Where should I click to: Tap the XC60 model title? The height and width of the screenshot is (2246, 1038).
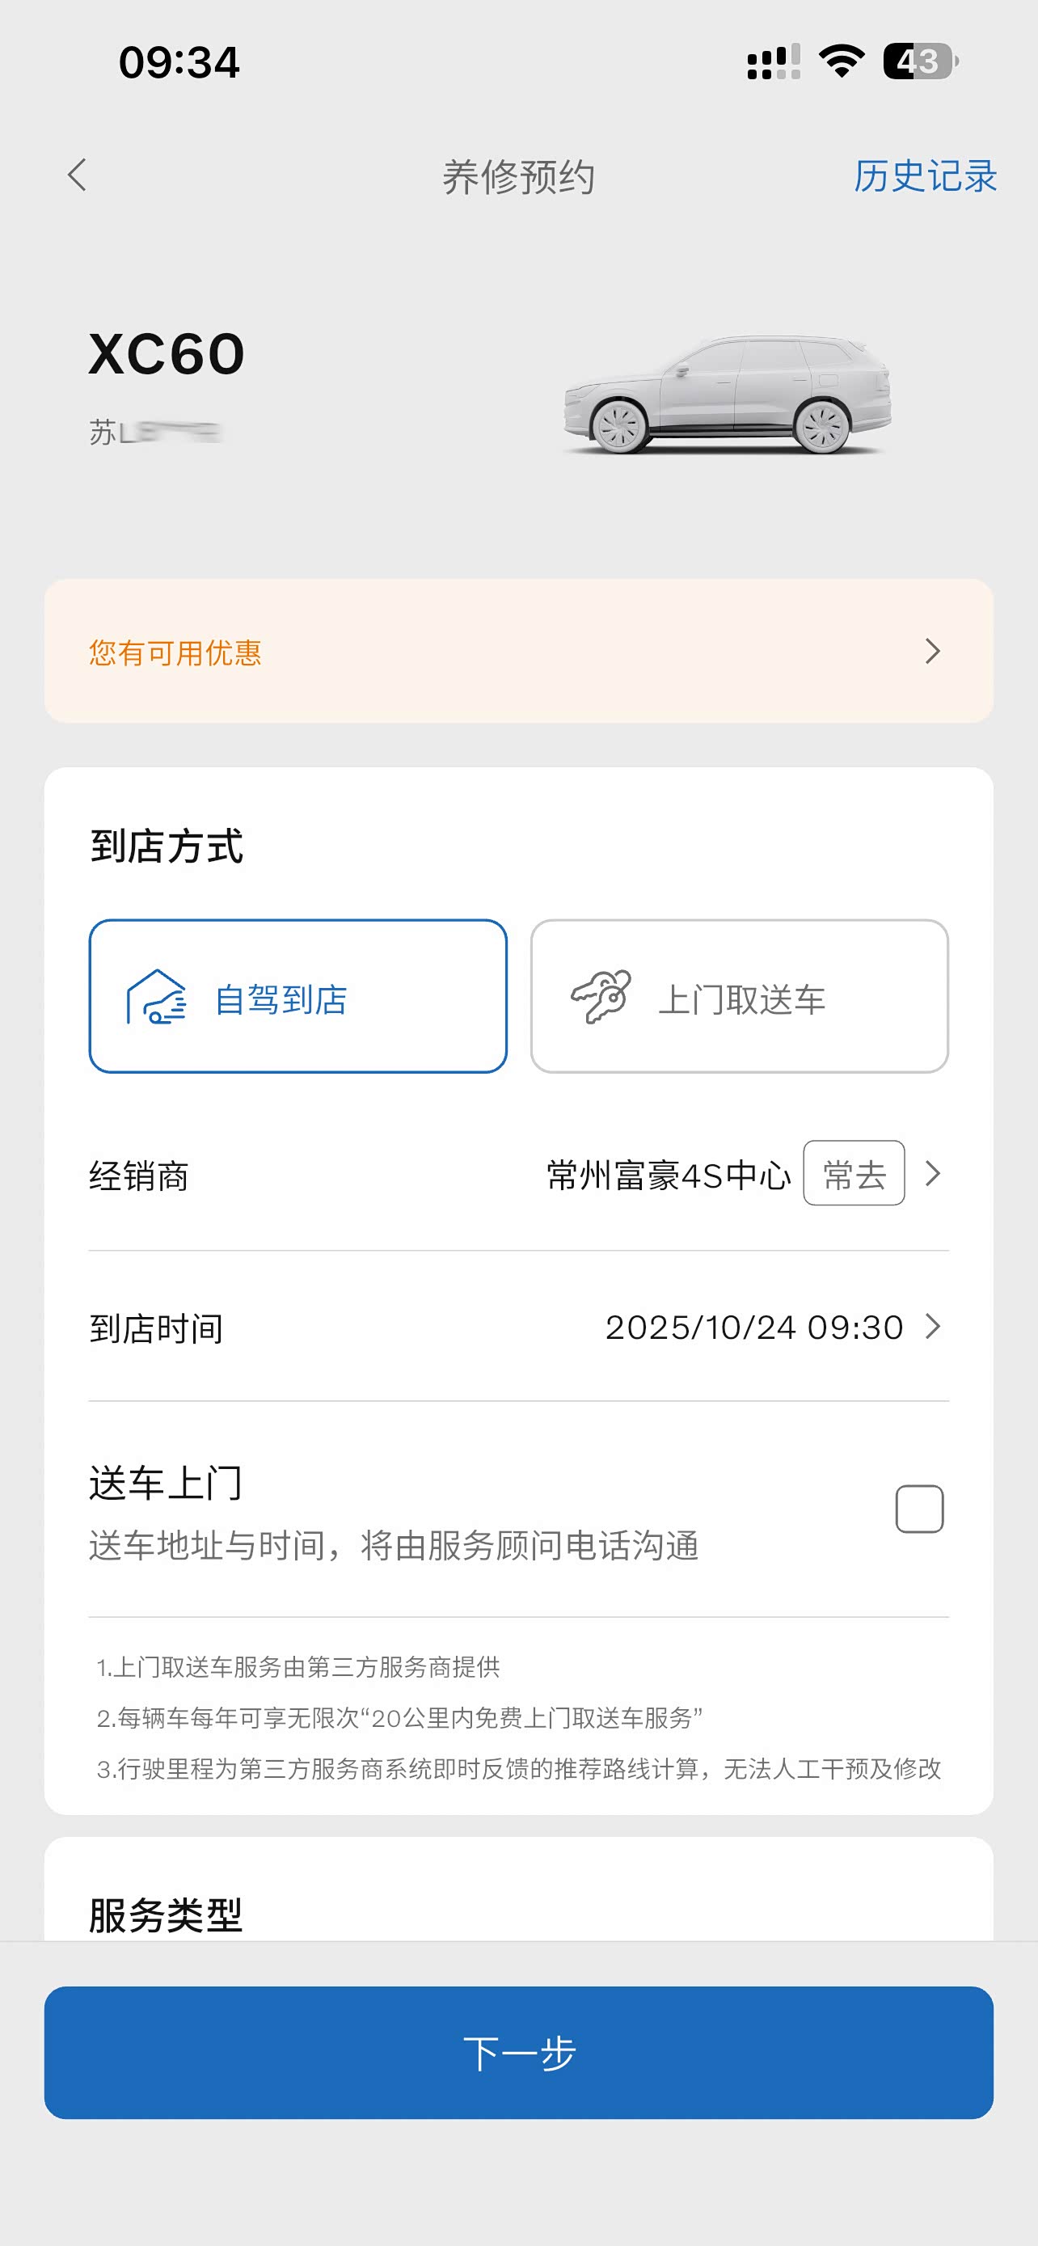pos(167,354)
